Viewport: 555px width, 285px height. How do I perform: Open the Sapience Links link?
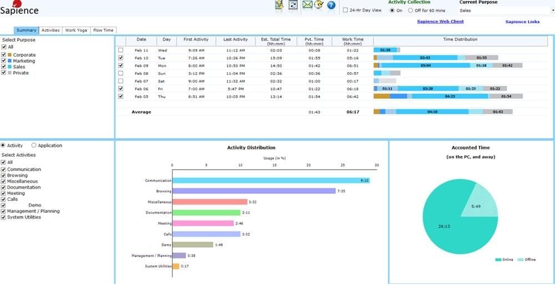[x=522, y=22]
